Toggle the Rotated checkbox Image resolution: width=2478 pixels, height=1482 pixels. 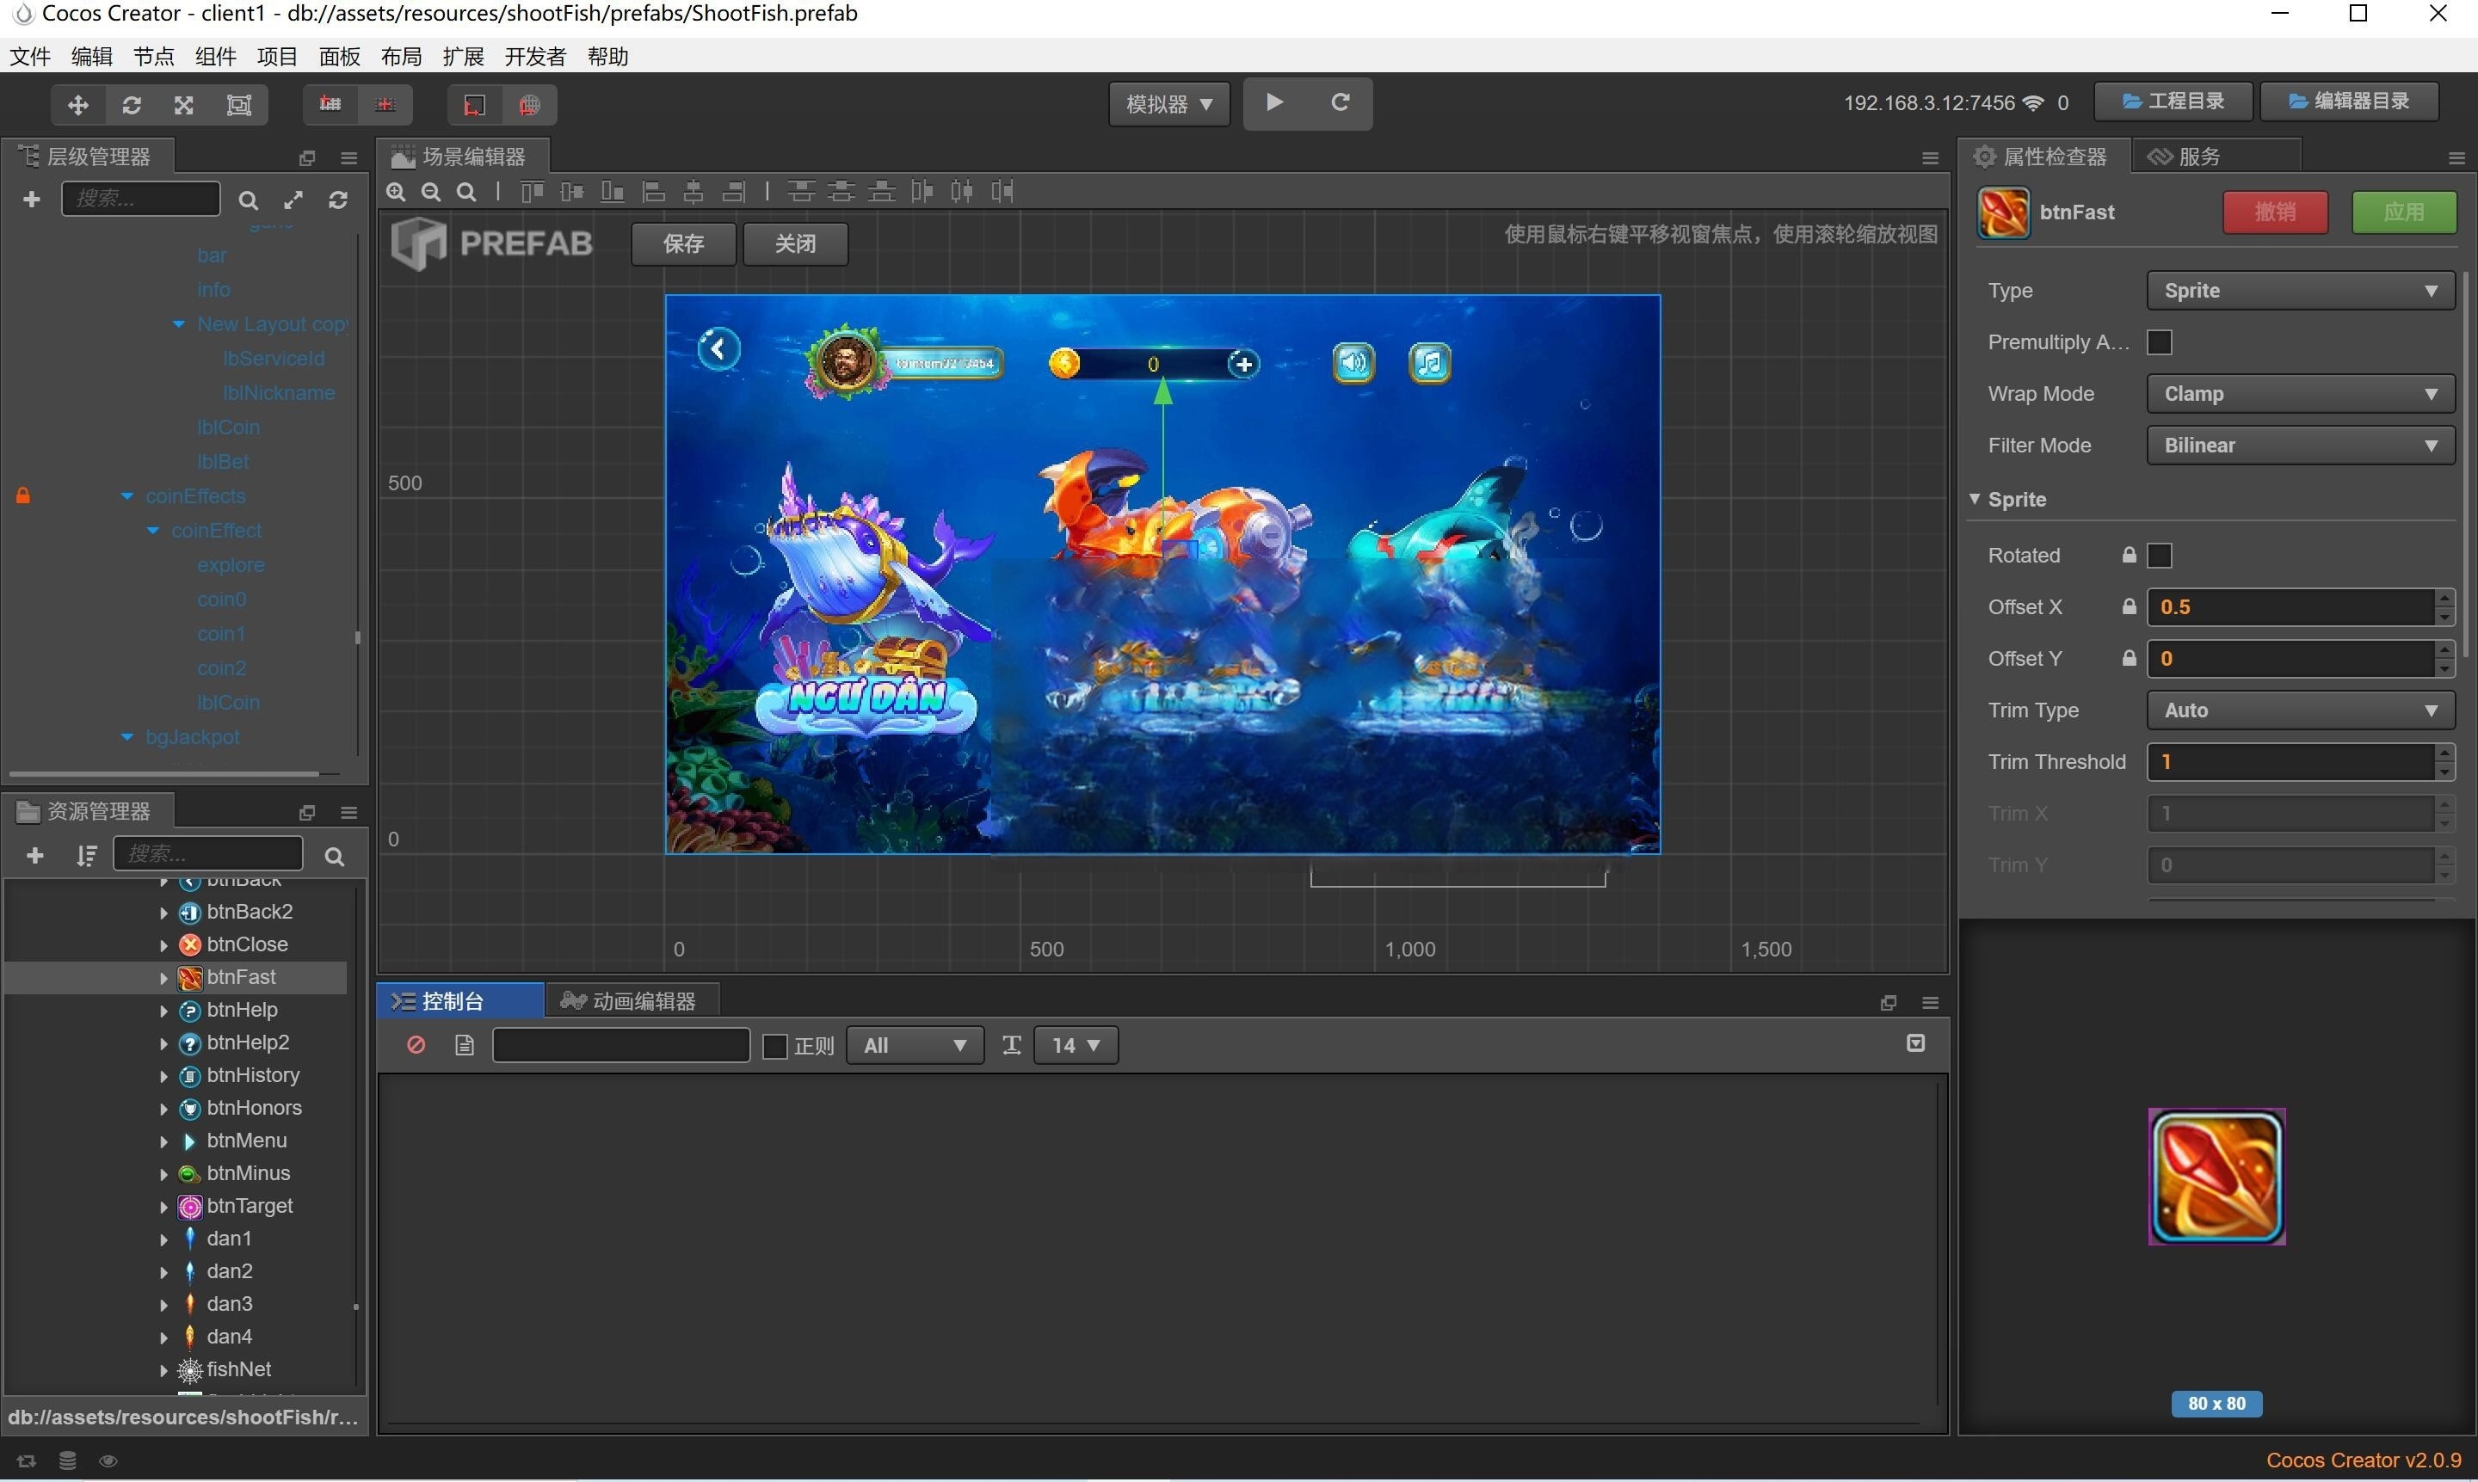pos(2159,556)
